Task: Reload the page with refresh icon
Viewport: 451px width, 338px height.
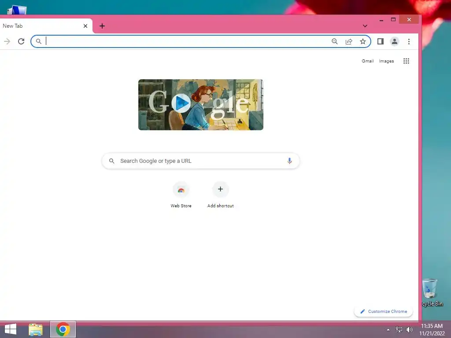Action: 21,41
